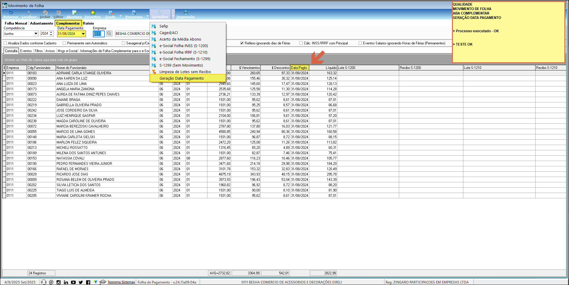Switch to Folha Mensal tab
Screen dimensions: 569x285
pos(16,23)
